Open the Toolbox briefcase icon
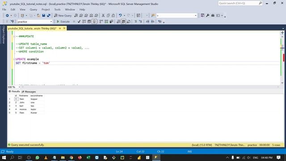Viewport: 286px width, 161px height. pyautogui.click(x=213, y=16)
